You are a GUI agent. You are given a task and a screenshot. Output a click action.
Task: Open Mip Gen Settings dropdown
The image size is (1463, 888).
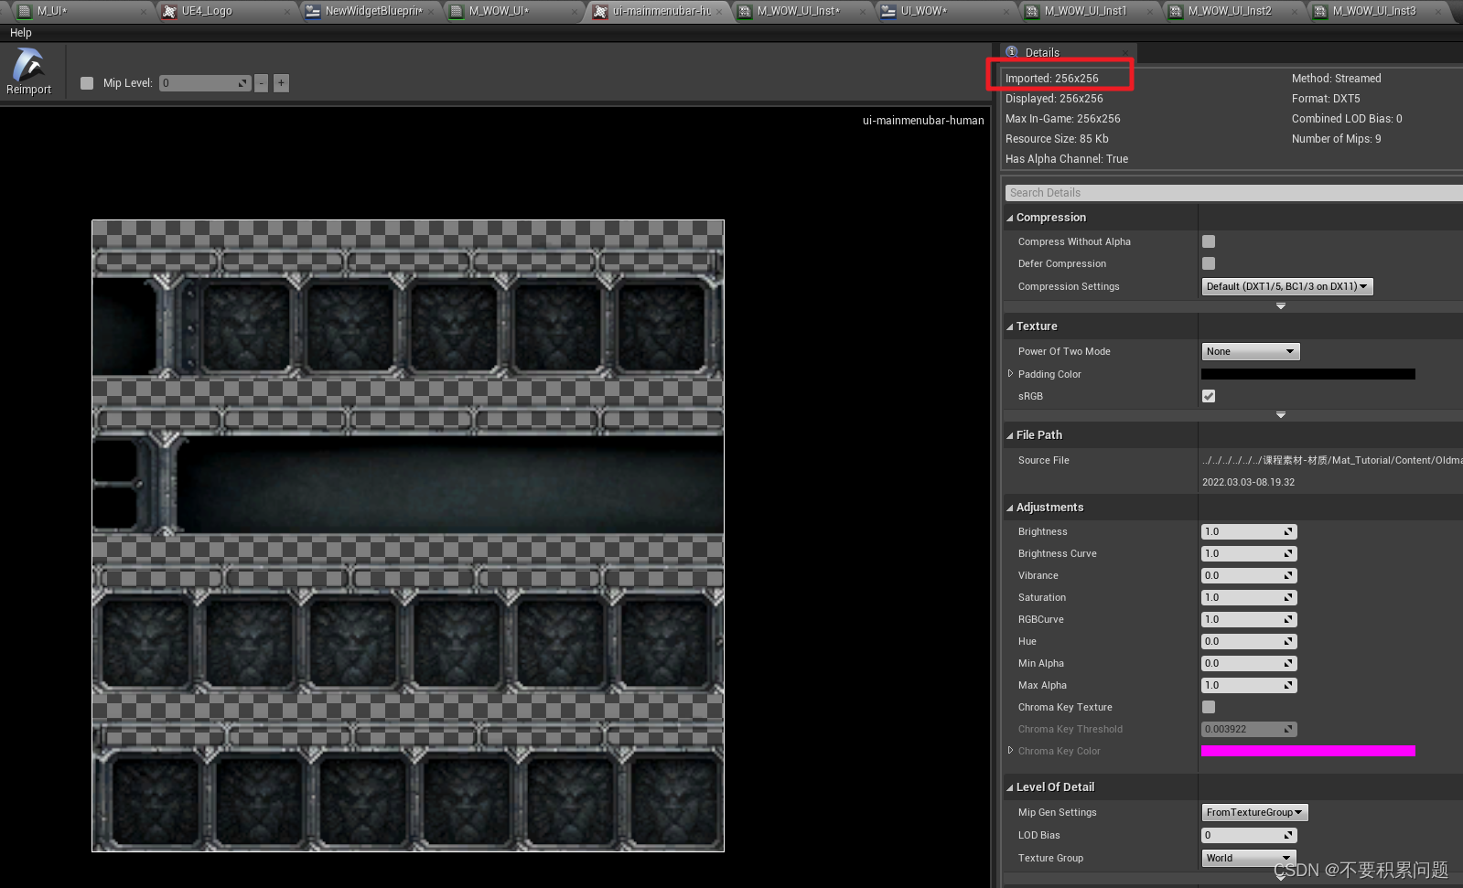[1254, 812]
